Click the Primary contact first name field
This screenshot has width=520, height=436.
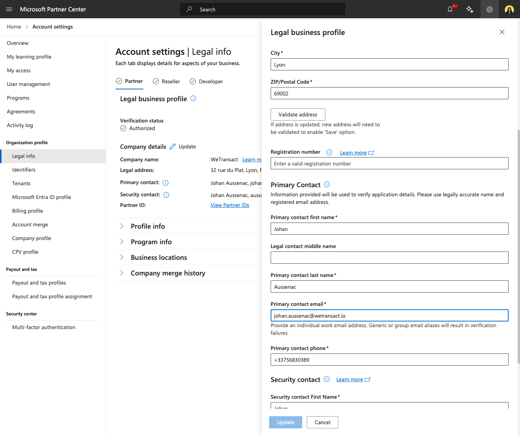tap(390, 229)
